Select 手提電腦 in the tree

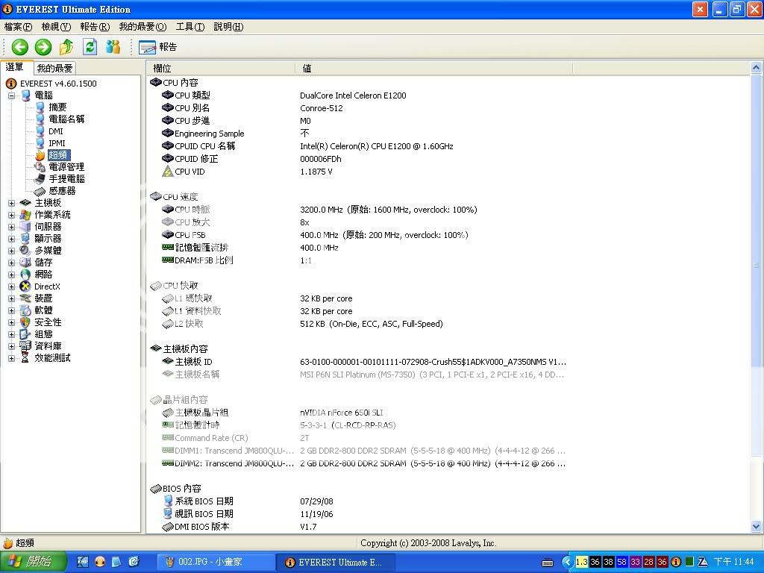(66, 179)
